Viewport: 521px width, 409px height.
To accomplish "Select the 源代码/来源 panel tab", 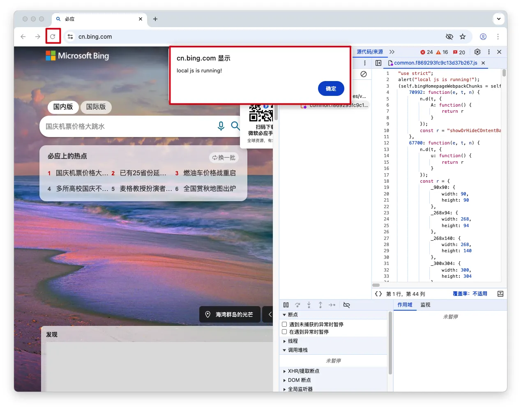I will 369,52.
